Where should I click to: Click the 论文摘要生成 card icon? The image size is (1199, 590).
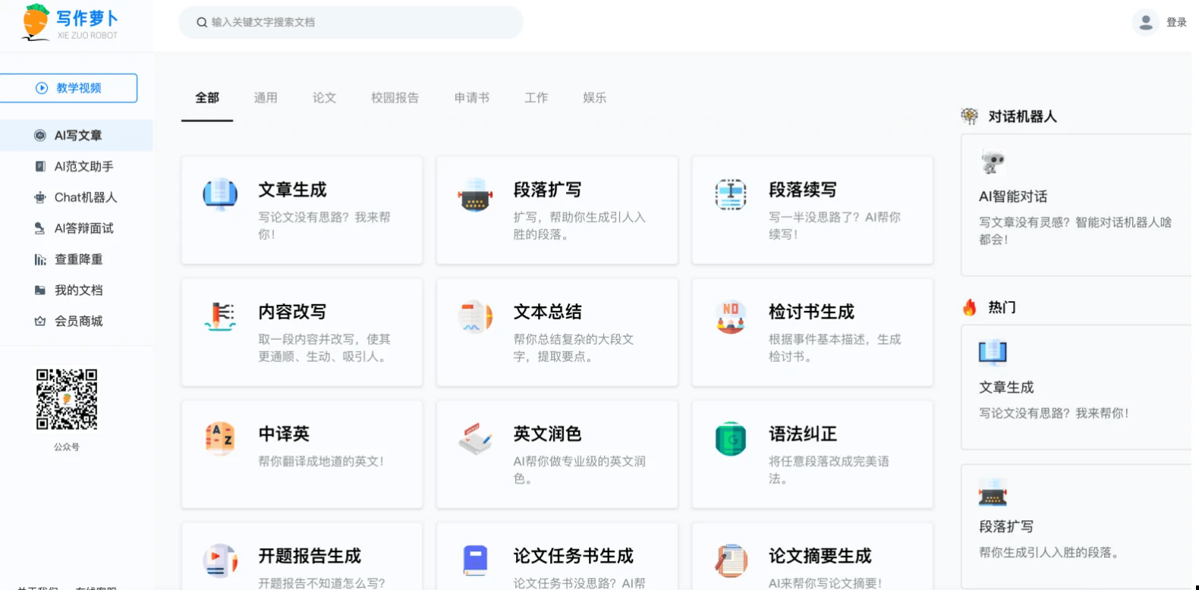[731, 560]
